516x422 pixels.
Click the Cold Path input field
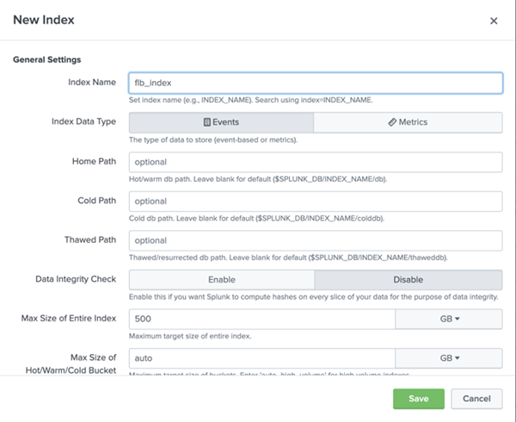(316, 202)
